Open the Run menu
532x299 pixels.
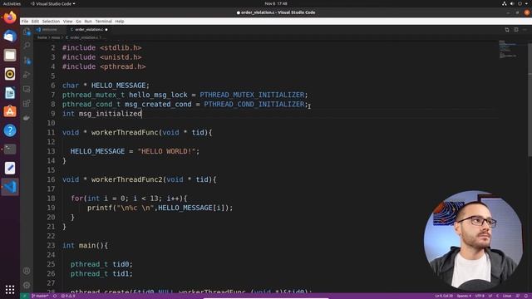click(x=88, y=21)
